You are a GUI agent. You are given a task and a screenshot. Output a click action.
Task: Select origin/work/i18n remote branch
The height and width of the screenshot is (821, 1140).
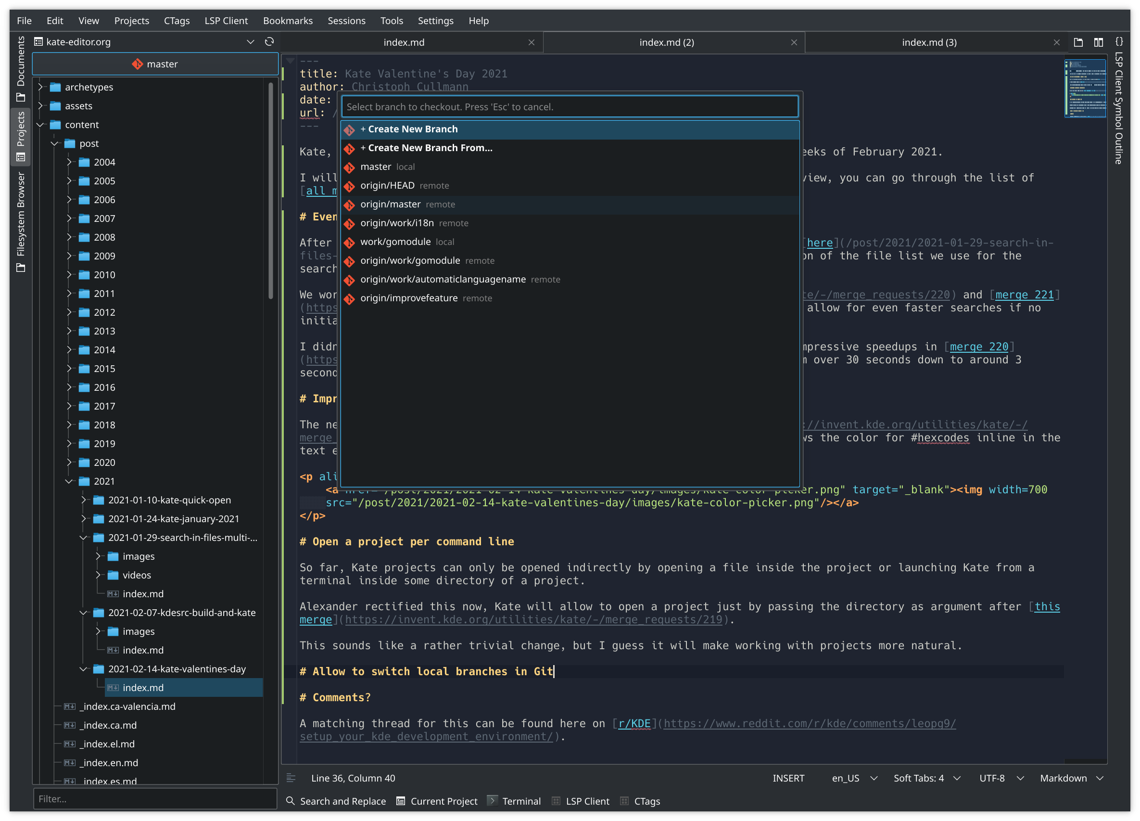(396, 223)
